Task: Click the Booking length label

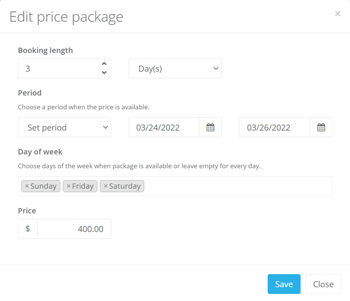Action: tap(45, 51)
